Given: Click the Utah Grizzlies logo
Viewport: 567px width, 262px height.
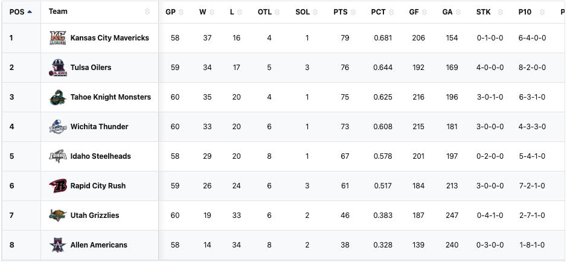Looking at the screenshot, I should click(58, 216).
